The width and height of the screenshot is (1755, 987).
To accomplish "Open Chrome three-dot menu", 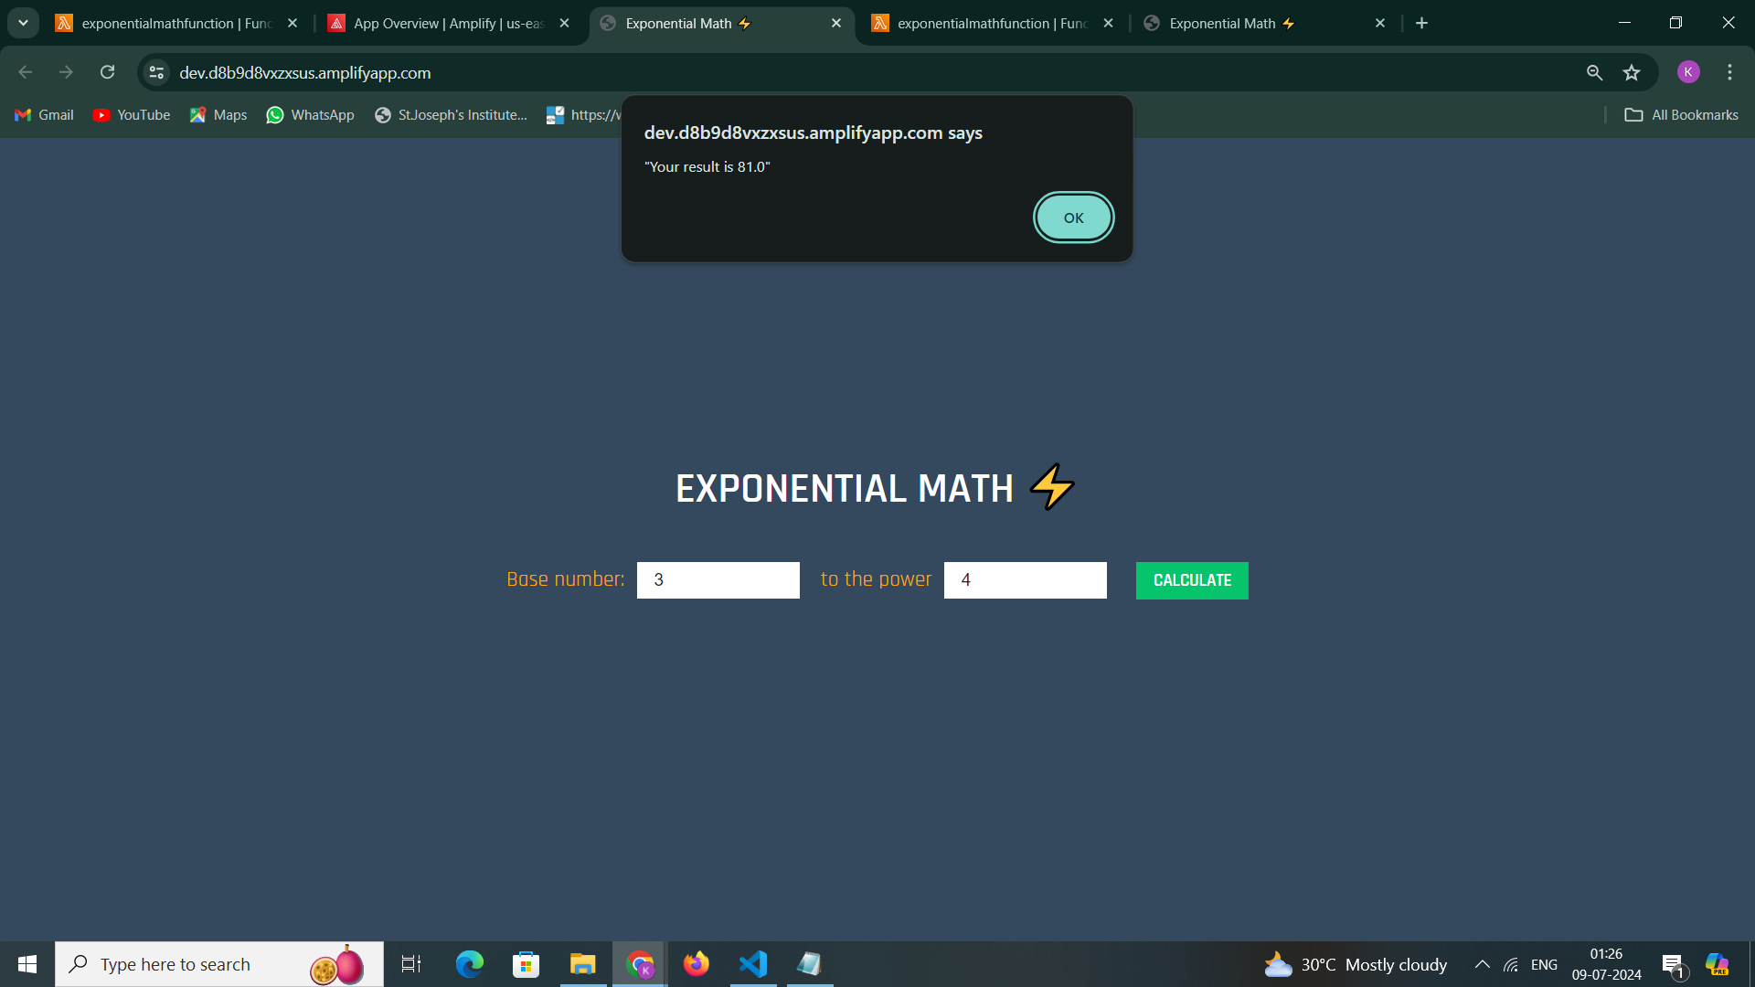I will [x=1729, y=72].
